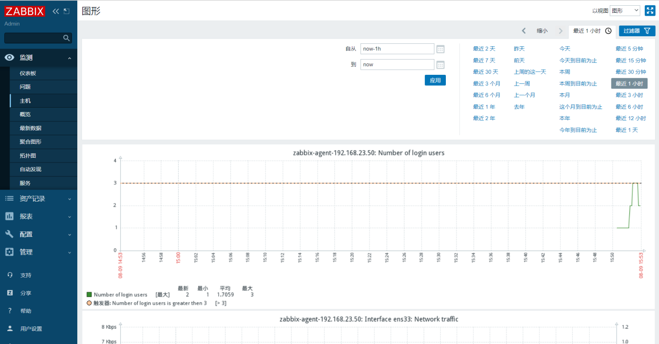Collapse the sidebar with double-chevron icon
Image resolution: width=659 pixels, height=344 pixels.
coord(56,11)
